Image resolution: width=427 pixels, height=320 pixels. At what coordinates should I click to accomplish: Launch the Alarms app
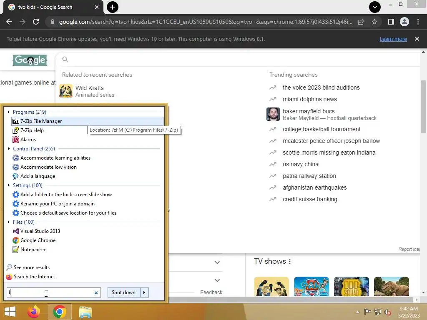(x=28, y=140)
